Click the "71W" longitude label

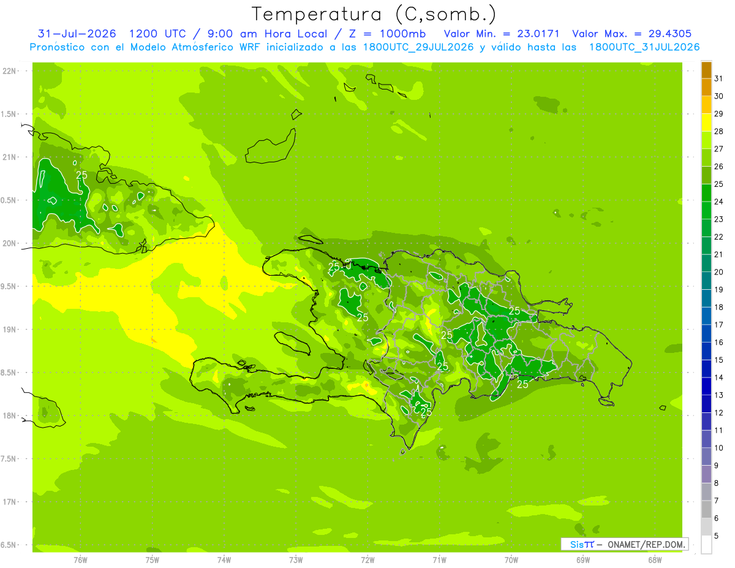[x=439, y=560]
